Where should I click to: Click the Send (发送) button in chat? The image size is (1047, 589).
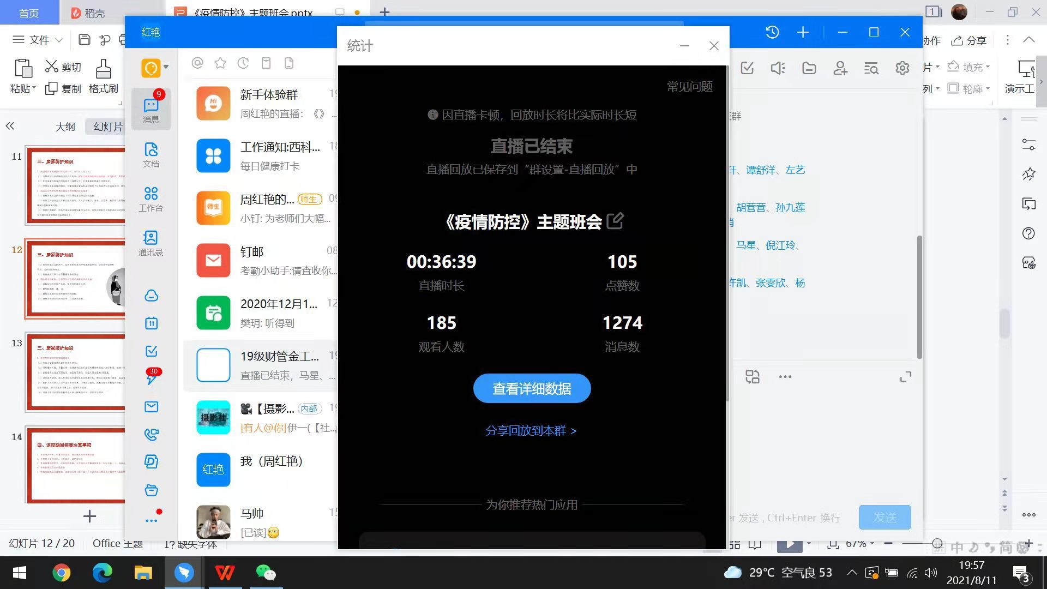[x=884, y=517]
